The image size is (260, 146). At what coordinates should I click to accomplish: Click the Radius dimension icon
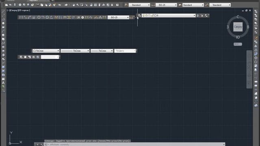39,17
